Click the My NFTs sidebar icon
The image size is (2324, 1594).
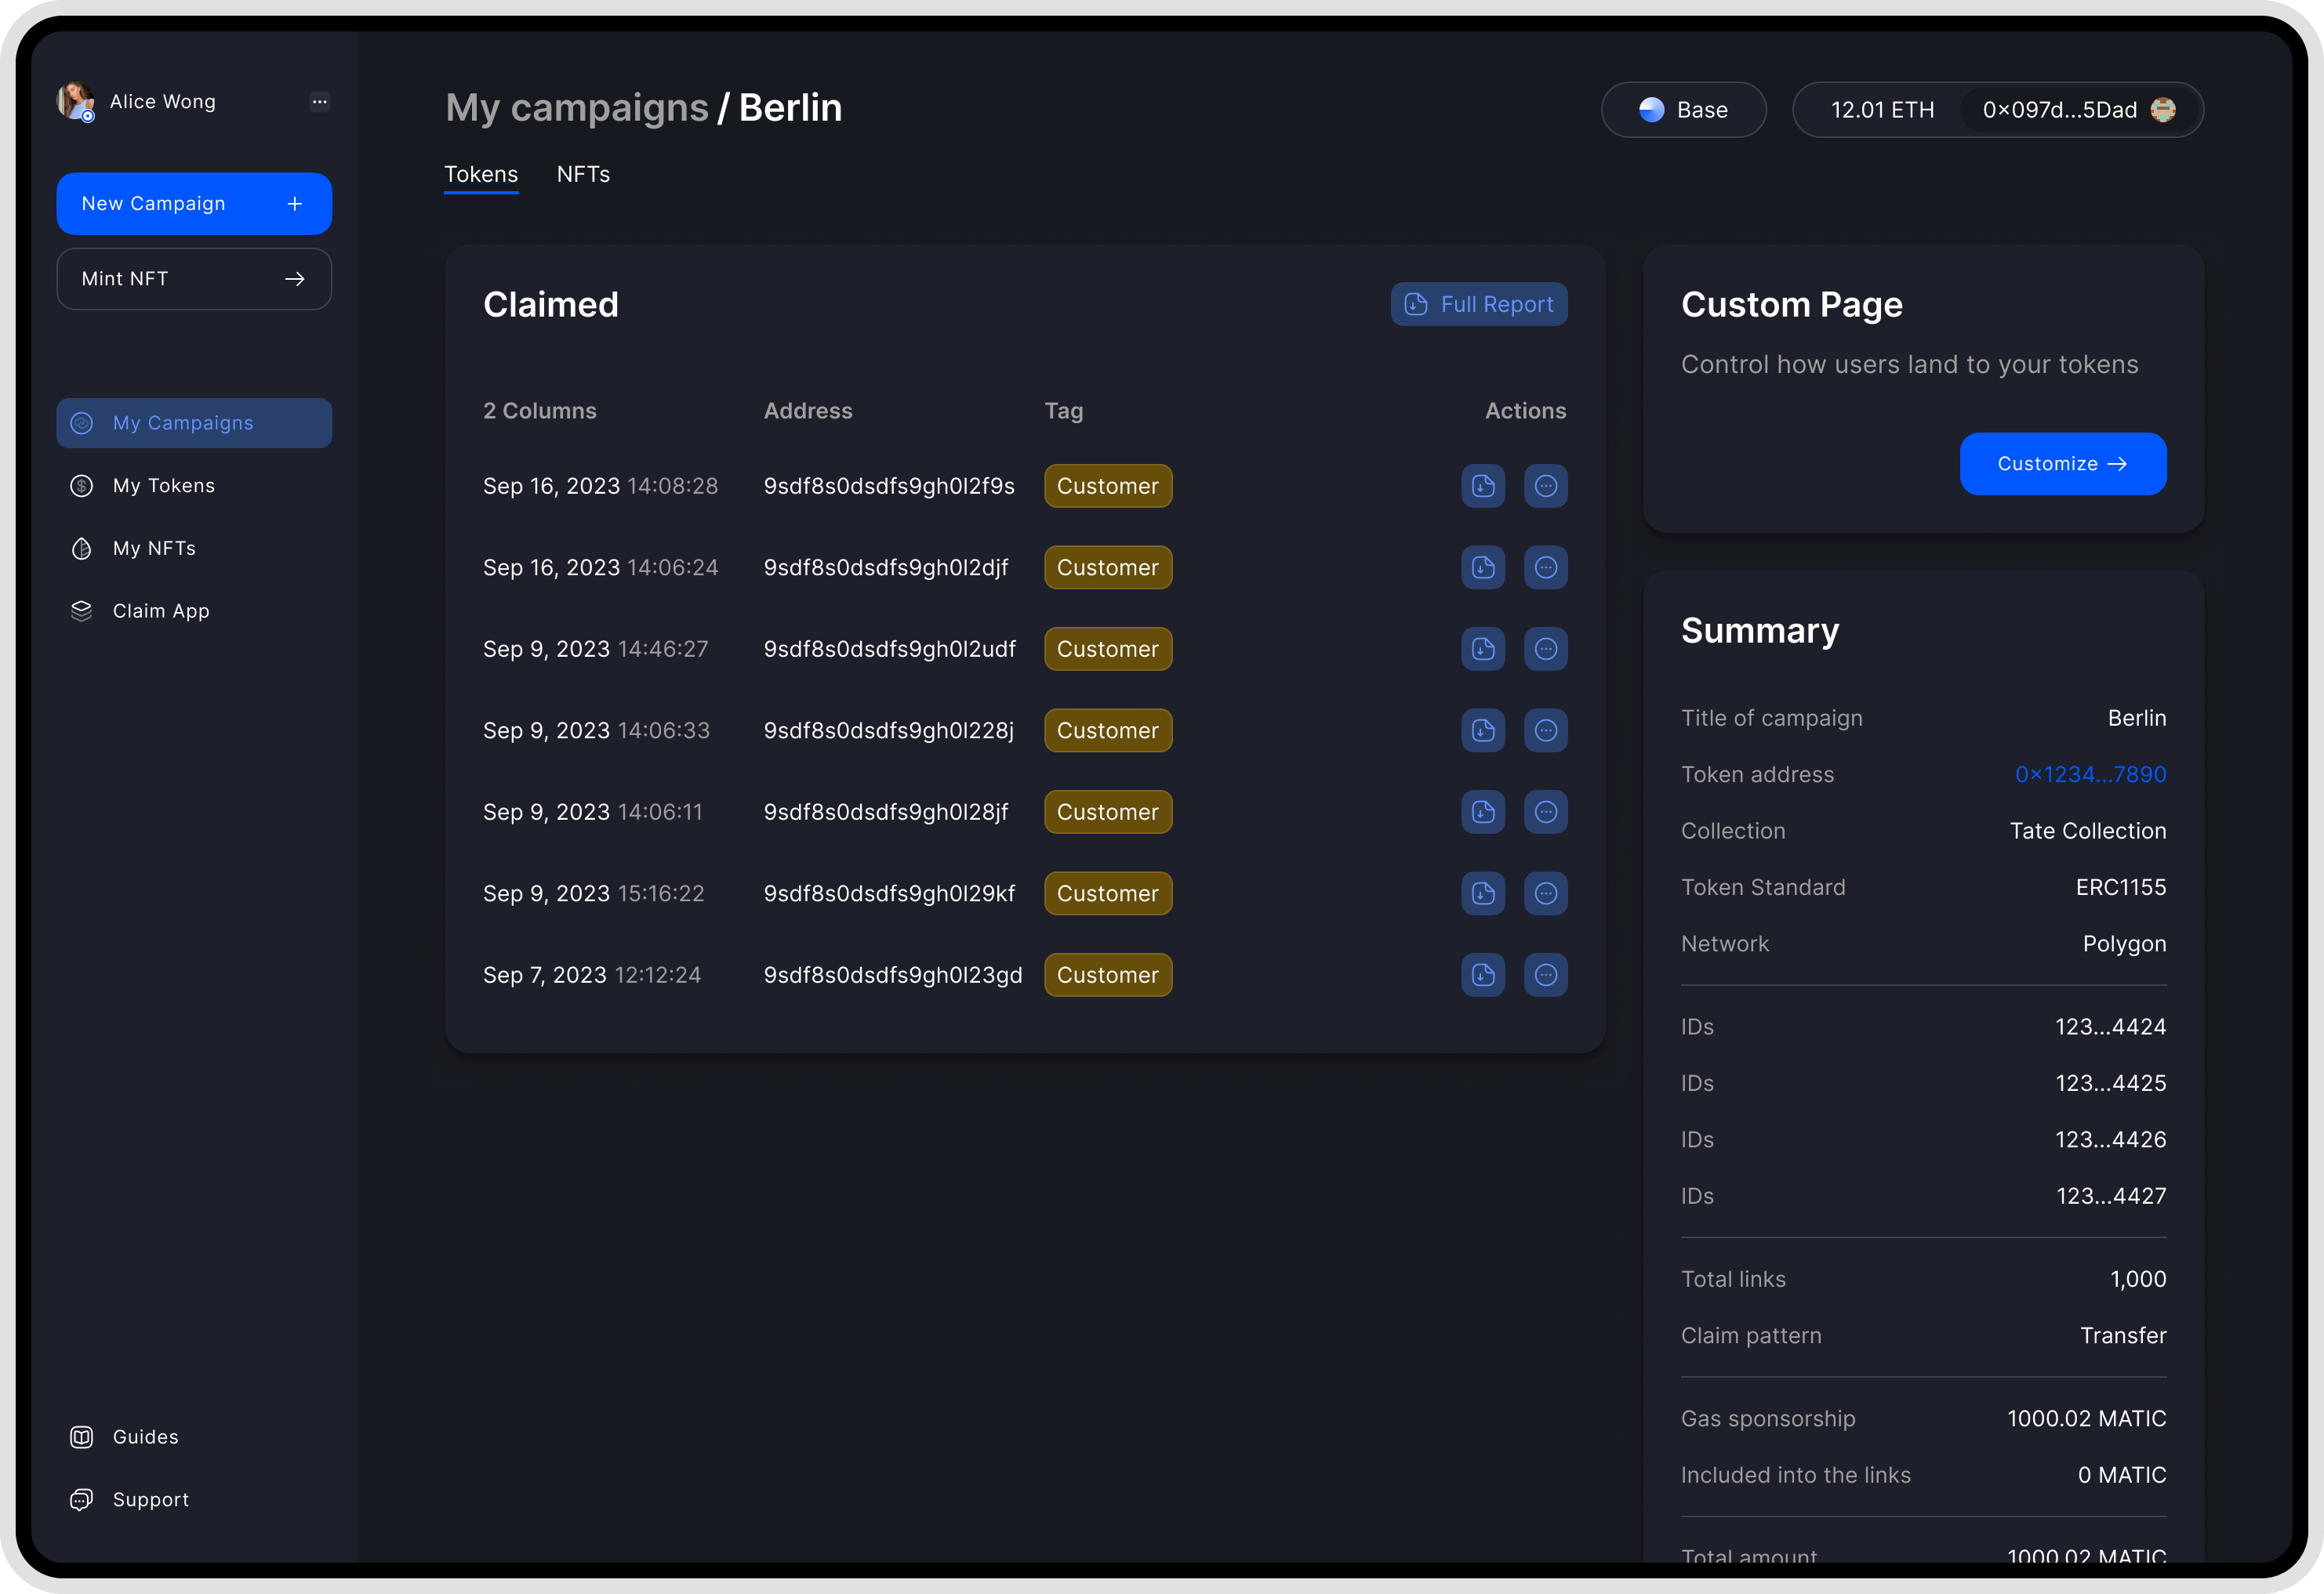click(x=82, y=549)
